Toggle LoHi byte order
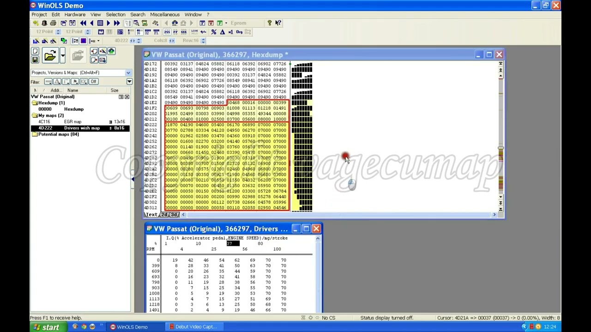This screenshot has height=332, width=591. 195,32
